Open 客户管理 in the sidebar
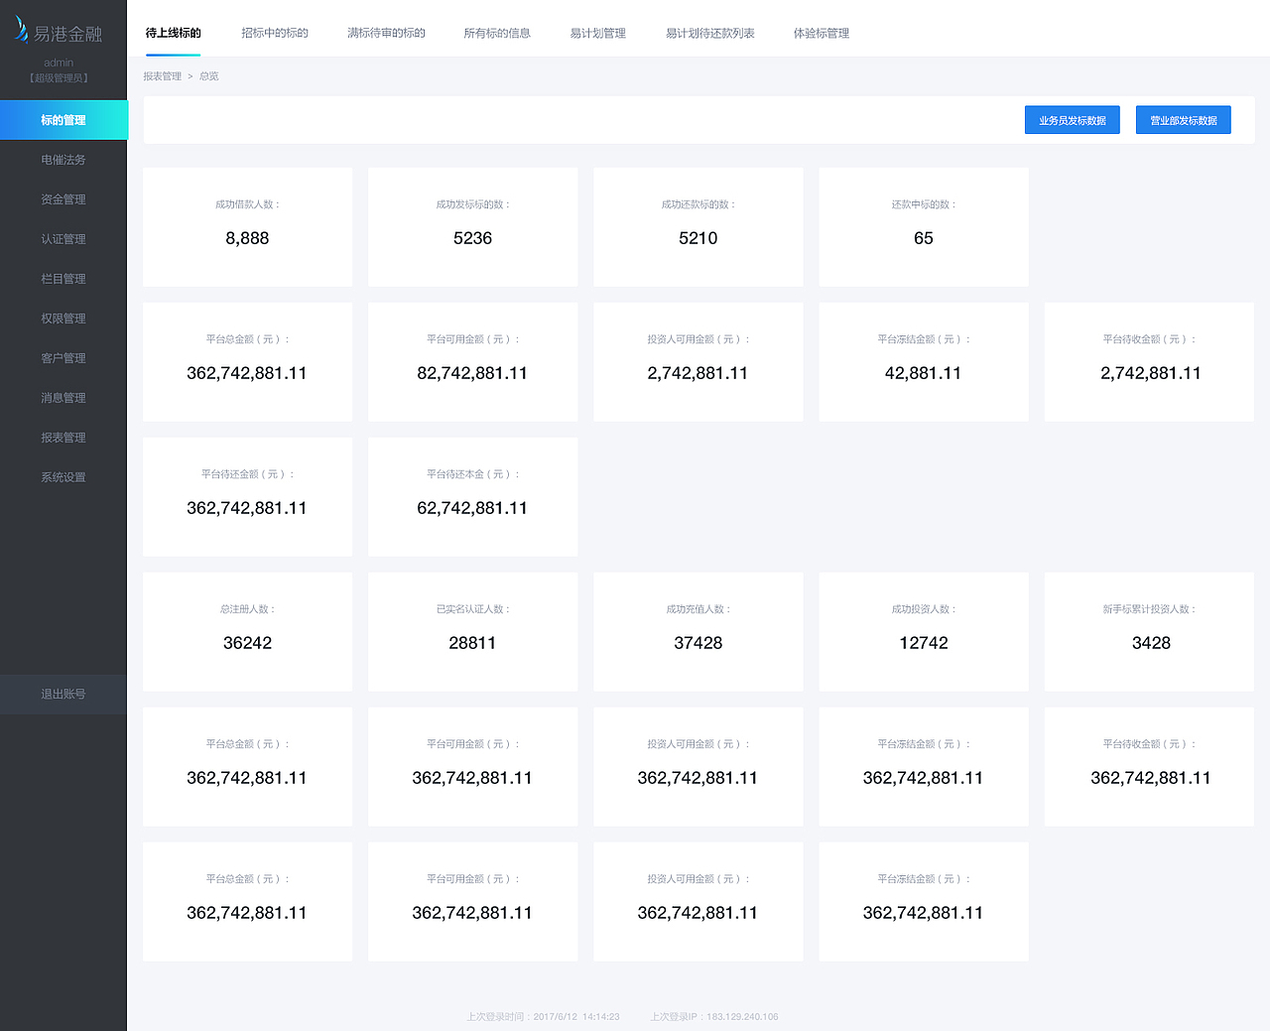The height and width of the screenshot is (1031, 1270). pos(63,358)
